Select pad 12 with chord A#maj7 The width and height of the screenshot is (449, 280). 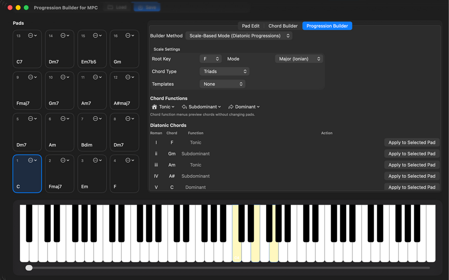coord(124,90)
